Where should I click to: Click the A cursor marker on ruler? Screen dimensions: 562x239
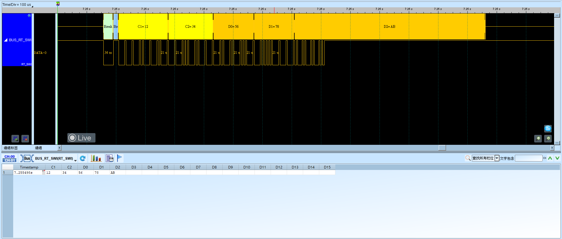(58, 4)
